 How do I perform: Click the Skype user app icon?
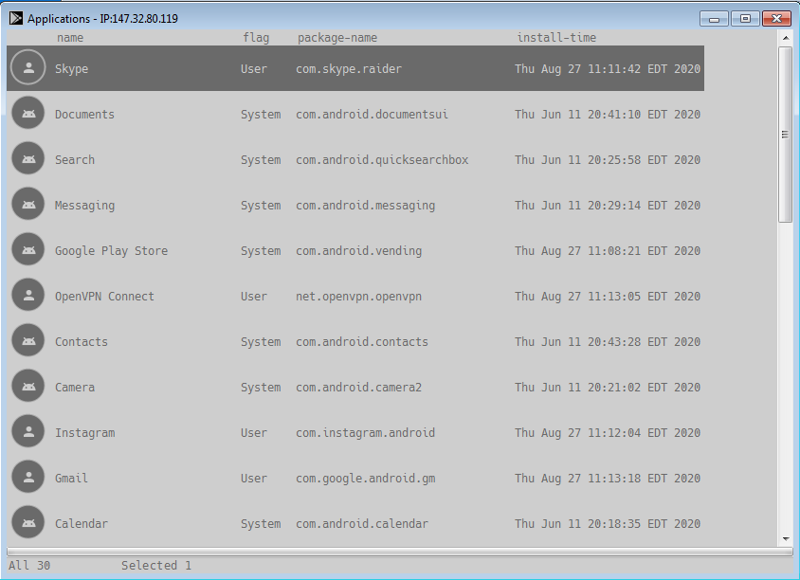click(x=28, y=67)
